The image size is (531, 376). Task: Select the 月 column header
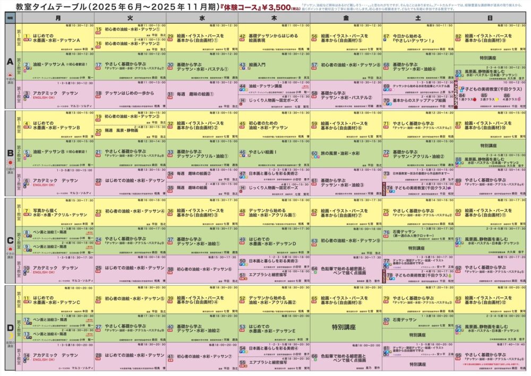[x=58, y=18]
